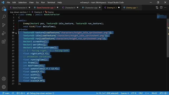This screenshot has height=95, width=169.
Task: Click the public: keyword on line 6
Action: tap(22, 21)
